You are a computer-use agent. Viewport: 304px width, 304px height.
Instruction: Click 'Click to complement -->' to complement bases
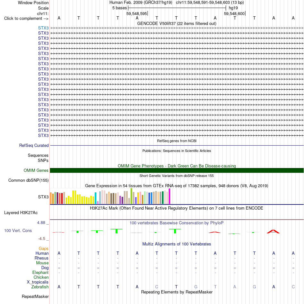[x=26, y=19]
